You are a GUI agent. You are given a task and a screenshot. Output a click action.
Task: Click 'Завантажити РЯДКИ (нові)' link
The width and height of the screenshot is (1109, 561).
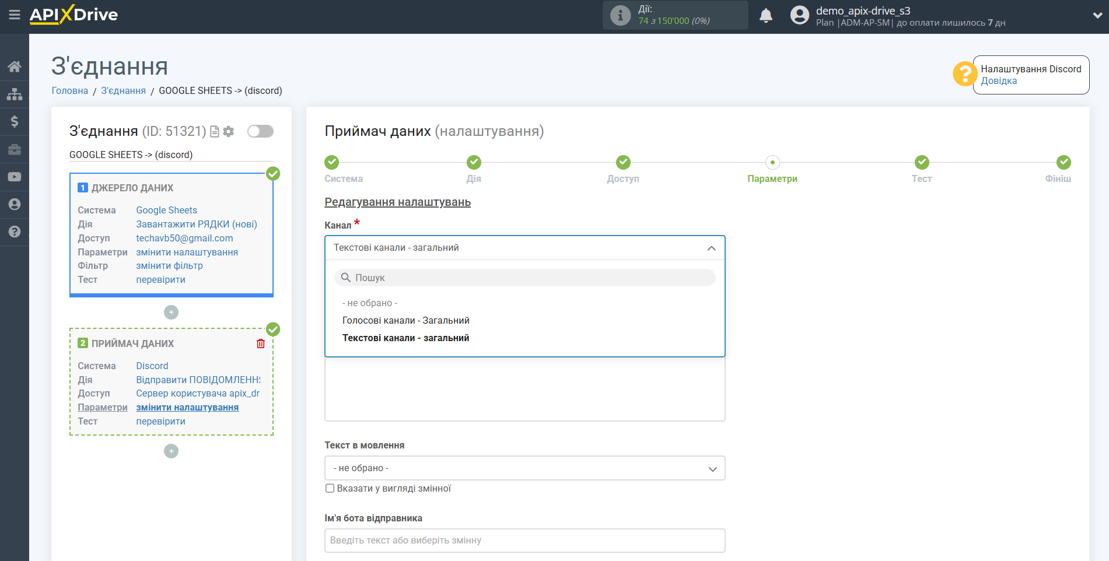pos(197,224)
